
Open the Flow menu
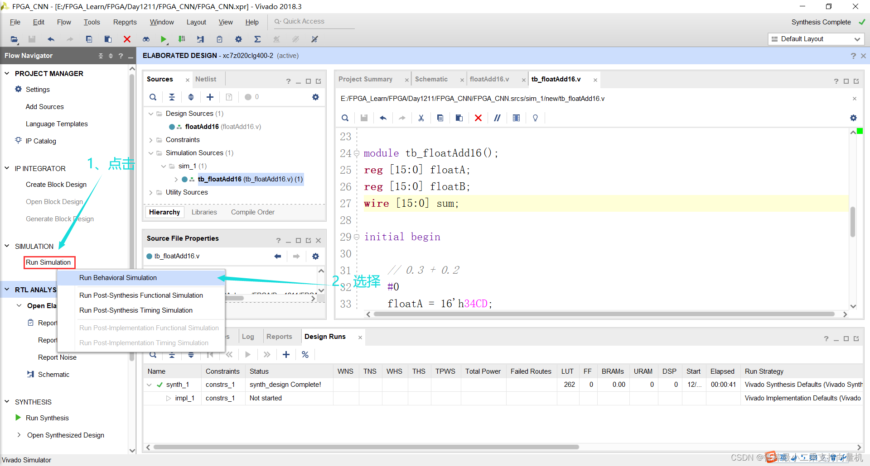point(64,22)
